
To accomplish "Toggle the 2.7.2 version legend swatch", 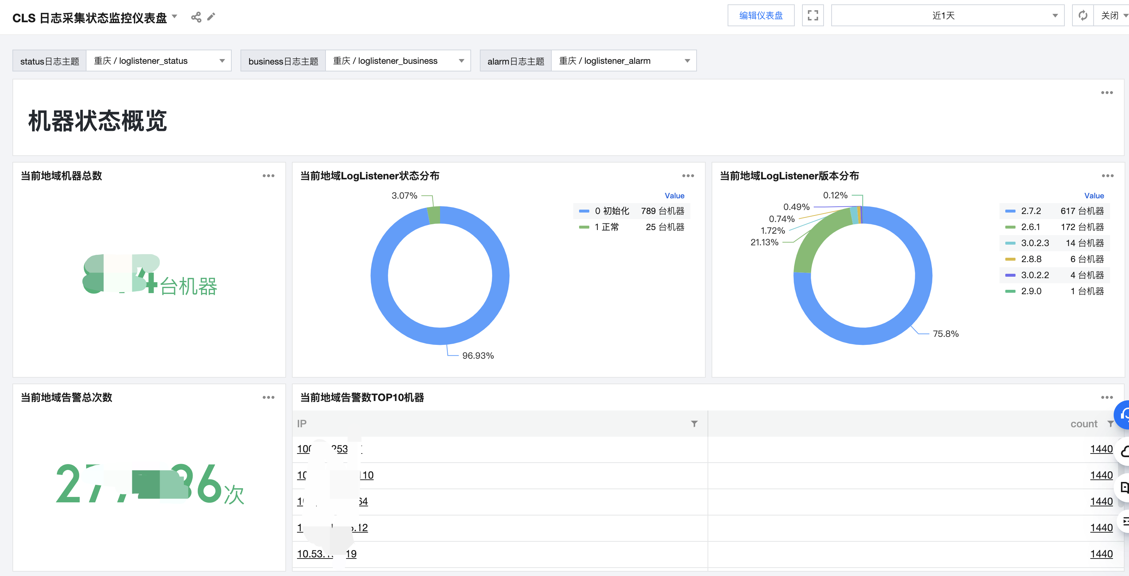I will 1010,211.
